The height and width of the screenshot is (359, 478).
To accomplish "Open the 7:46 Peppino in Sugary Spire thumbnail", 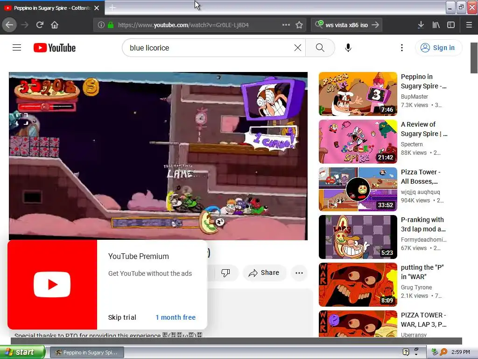I will (x=358, y=94).
